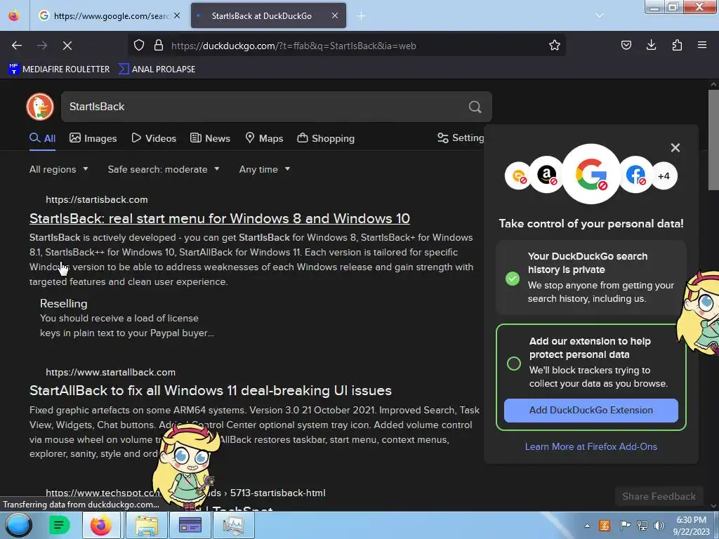Stop loading the page with the X button
The image size is (719, 539).
click(67, 46)
